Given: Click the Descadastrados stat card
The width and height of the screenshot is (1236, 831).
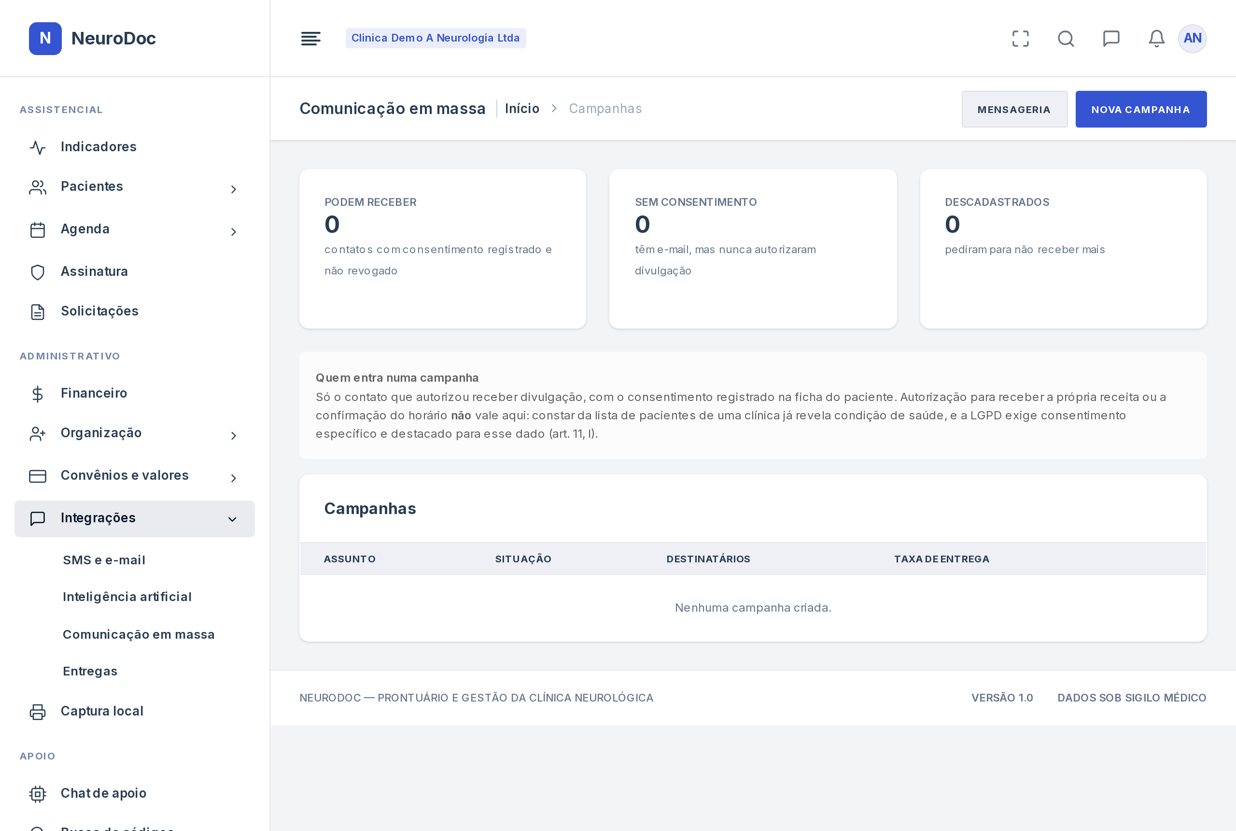Looking at the screenshot, I should [1063, 248].
